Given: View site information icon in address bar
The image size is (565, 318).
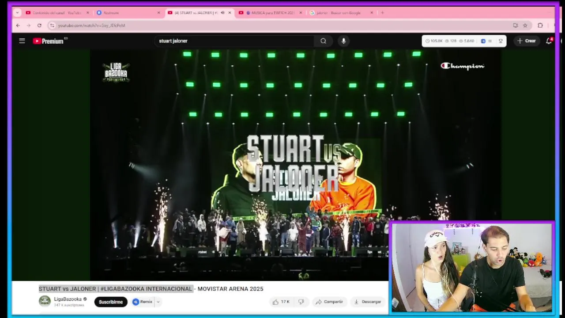Looking at the screenshot, I should 52,26.
